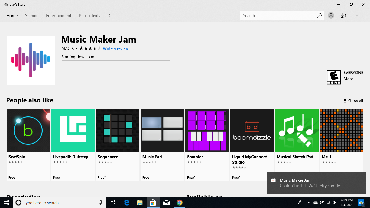
Task: Open File Explorer from the taskbar
Action: (140, 203)
